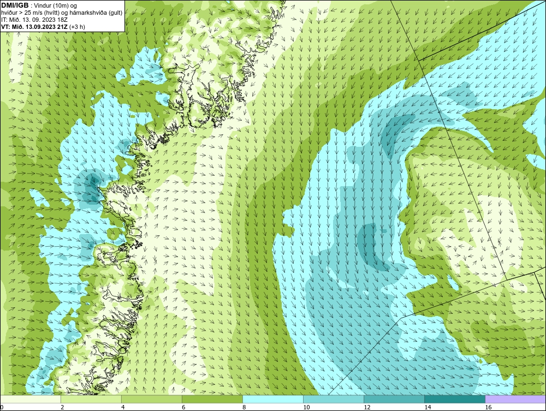
Task: Click the legend label '10'
Action: pos(306,407)
